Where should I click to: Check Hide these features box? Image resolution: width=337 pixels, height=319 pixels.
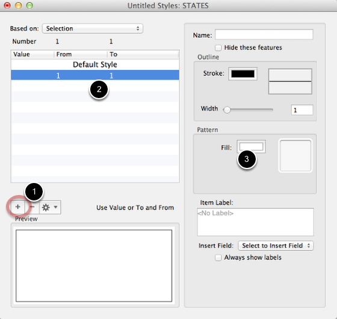[218, 48]
